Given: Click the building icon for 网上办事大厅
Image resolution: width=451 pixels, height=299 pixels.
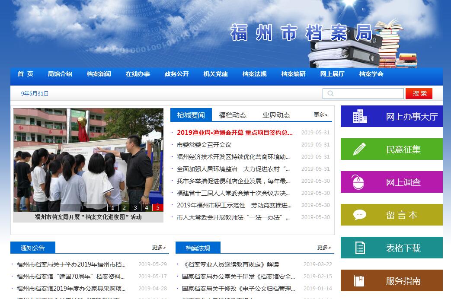Looking at the screenshot, I should click(360, 116).
